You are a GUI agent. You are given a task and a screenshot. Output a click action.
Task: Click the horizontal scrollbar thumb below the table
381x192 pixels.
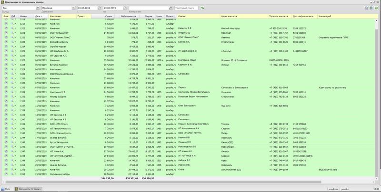163,182
